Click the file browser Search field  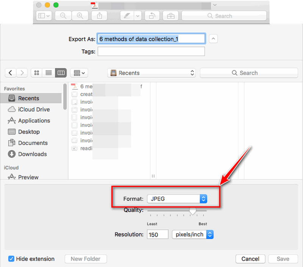(249, 73)
